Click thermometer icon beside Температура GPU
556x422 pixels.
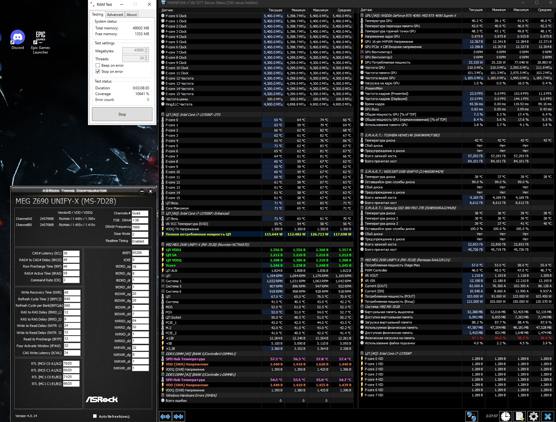tap(362, 21)
